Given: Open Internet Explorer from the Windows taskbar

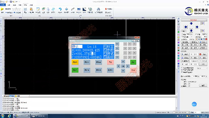Looking at the screenshot, I should coord(9,116).
